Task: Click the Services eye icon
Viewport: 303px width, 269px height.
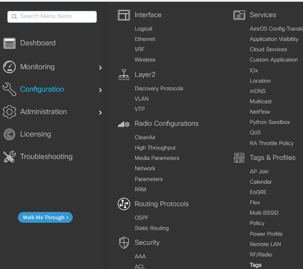Action: click(239, 15)
